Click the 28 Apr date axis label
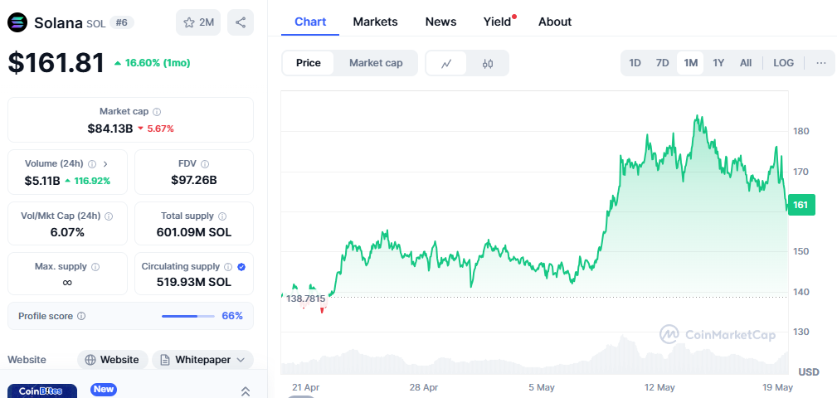The width and height of the screenshot is (837, 398). pos(424,387)
